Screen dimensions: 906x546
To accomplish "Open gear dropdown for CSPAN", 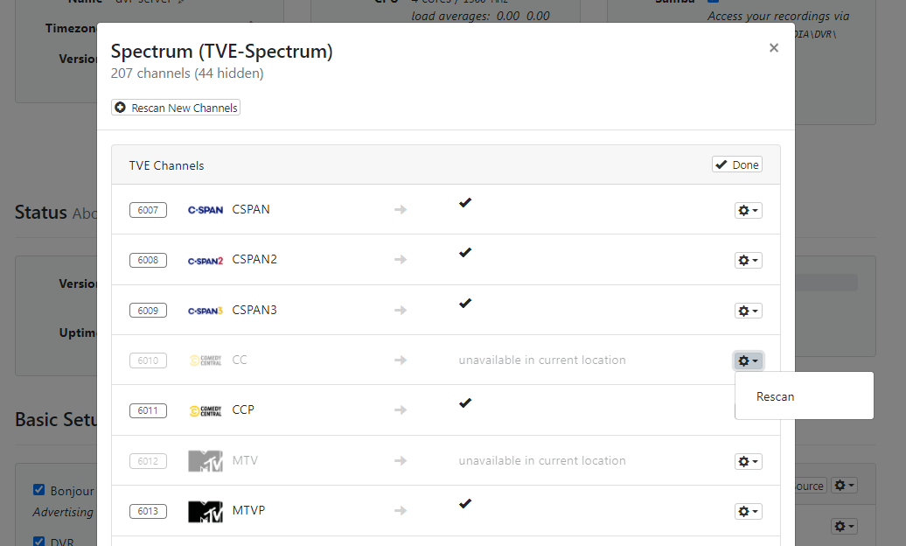I will [748, 211].
